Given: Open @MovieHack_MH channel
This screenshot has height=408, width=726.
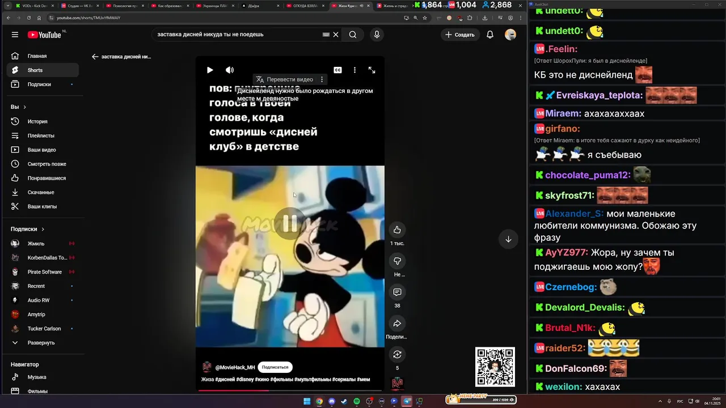Looking at the screenshot, I should click(x=235, y=367).
